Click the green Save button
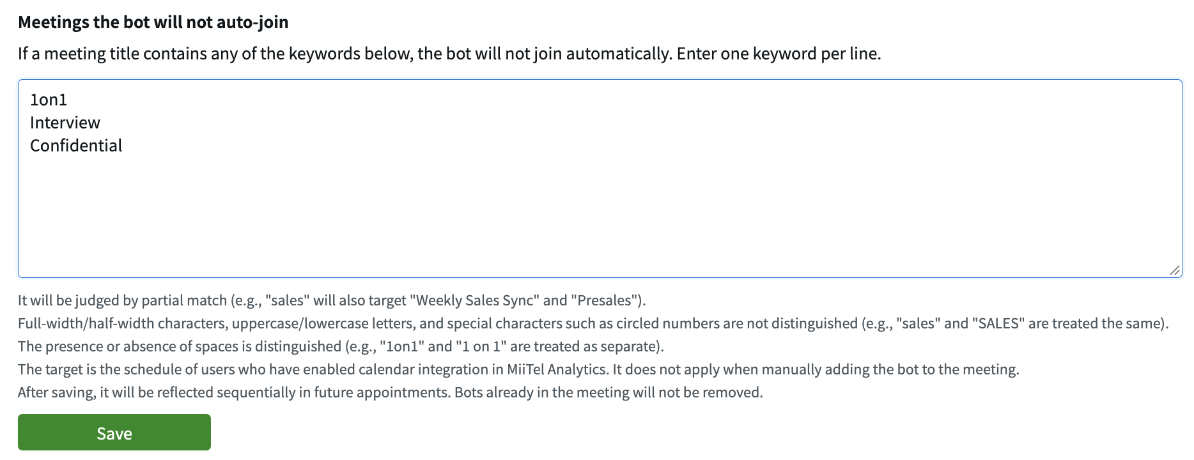Screen dimensions: 1194x460 point(114,433)
